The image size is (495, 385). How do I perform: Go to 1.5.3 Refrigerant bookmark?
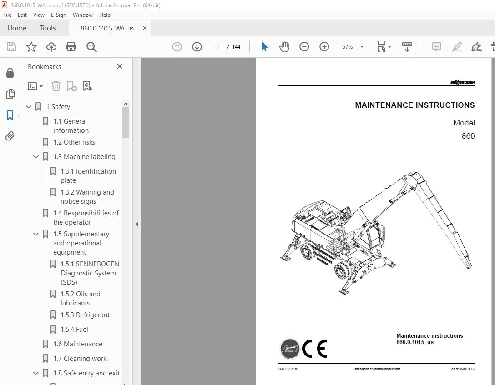85,315
